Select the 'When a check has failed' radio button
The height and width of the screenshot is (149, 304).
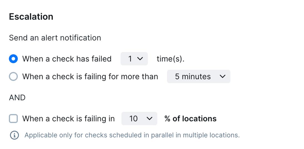13,59
